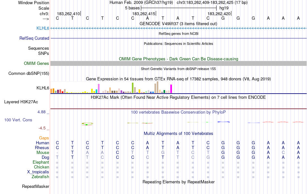The height and width of the screenshot is (194, 307).
Task: Click the KLHL6 intron arrow line
Action: click(x=178, y=28)
